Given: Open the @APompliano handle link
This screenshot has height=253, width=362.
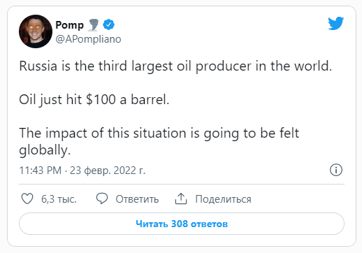Looking at the screenshot, I should (88, 39).
